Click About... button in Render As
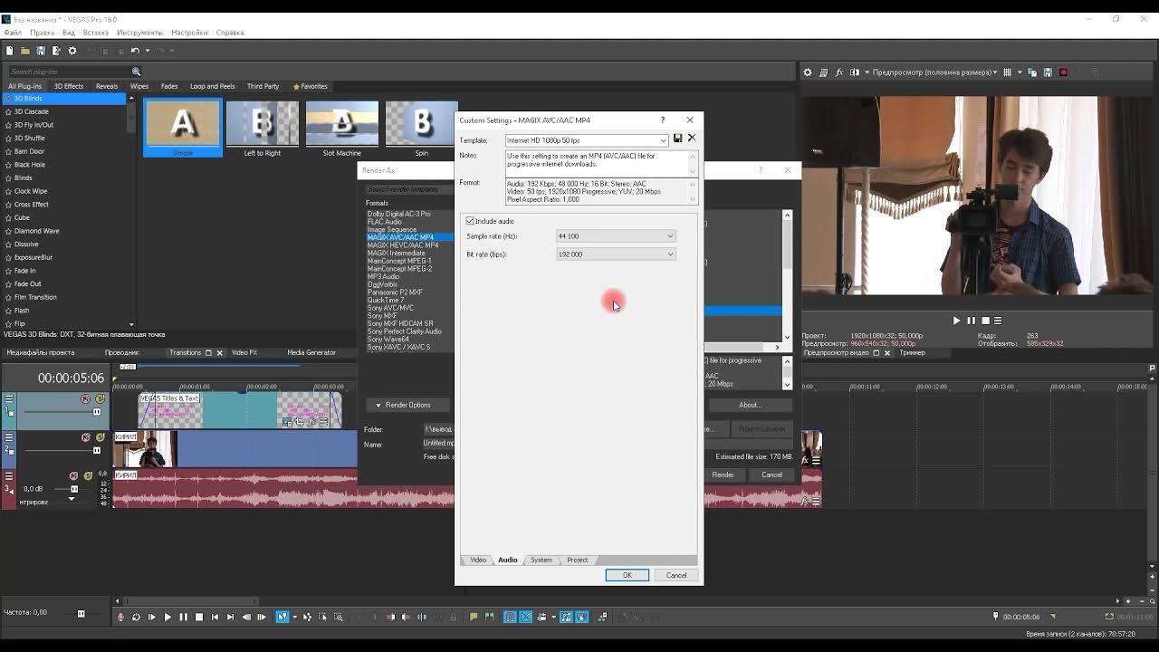This screenshot has width=1159, height=652. point(750,405)
